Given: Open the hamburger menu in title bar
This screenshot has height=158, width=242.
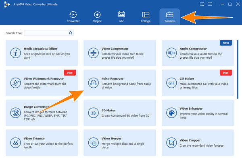Looking at the screenshot, I should 210,4.
